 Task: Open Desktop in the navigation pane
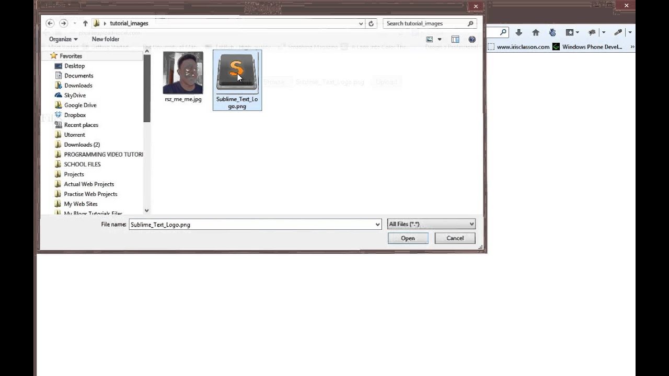74,66
